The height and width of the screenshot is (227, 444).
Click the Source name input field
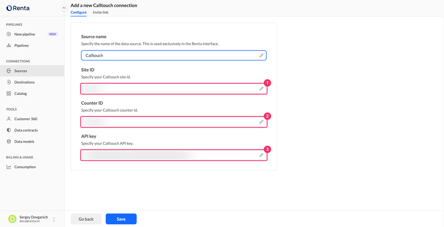tap(173, 55)
